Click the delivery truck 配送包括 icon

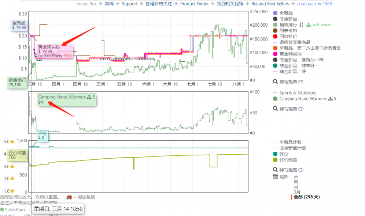[x=69, y=197]
